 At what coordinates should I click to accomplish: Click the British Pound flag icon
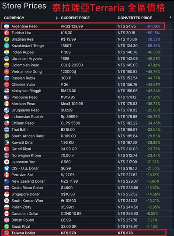click(7, 220)
